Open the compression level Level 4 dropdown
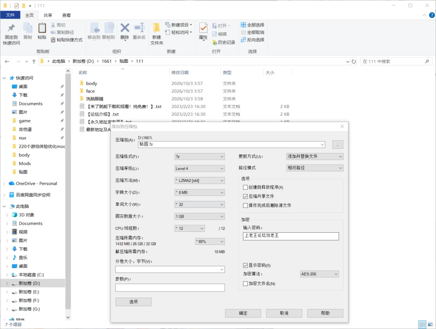The height and width of the screenshot is (329, 436). pos(200,168)
